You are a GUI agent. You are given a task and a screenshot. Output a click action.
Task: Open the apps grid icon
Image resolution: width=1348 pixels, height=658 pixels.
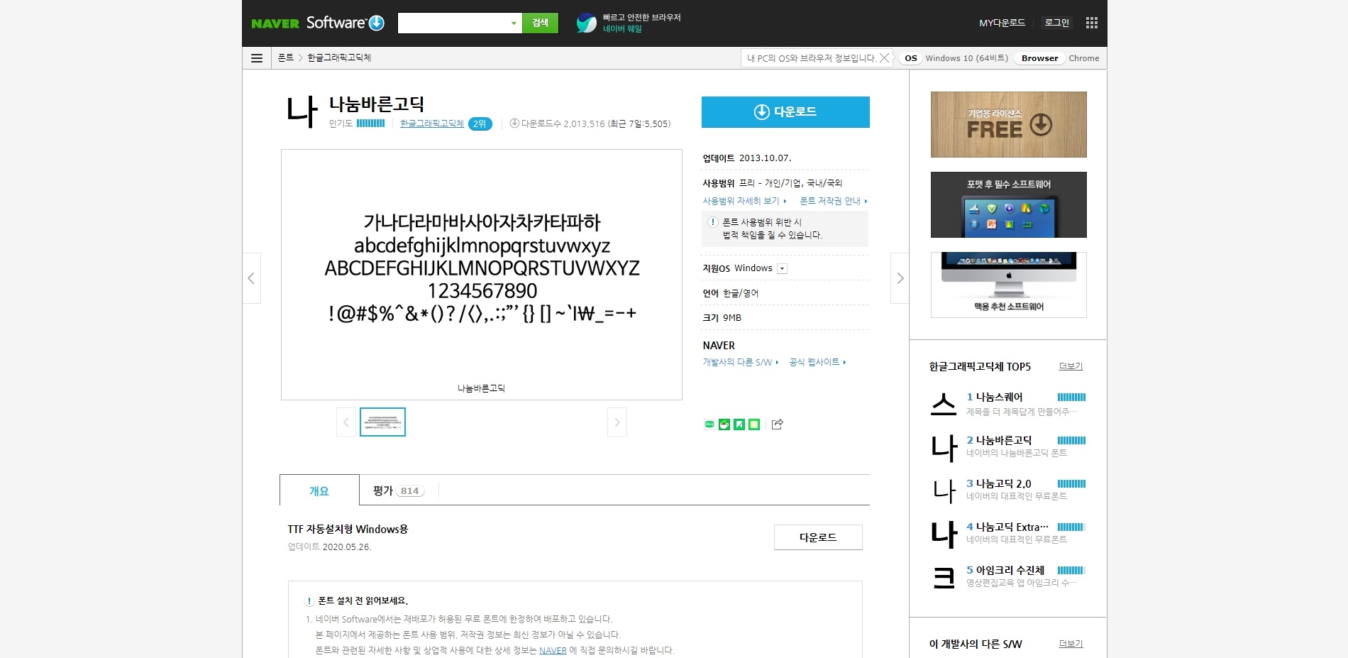tap(1092, 23)
